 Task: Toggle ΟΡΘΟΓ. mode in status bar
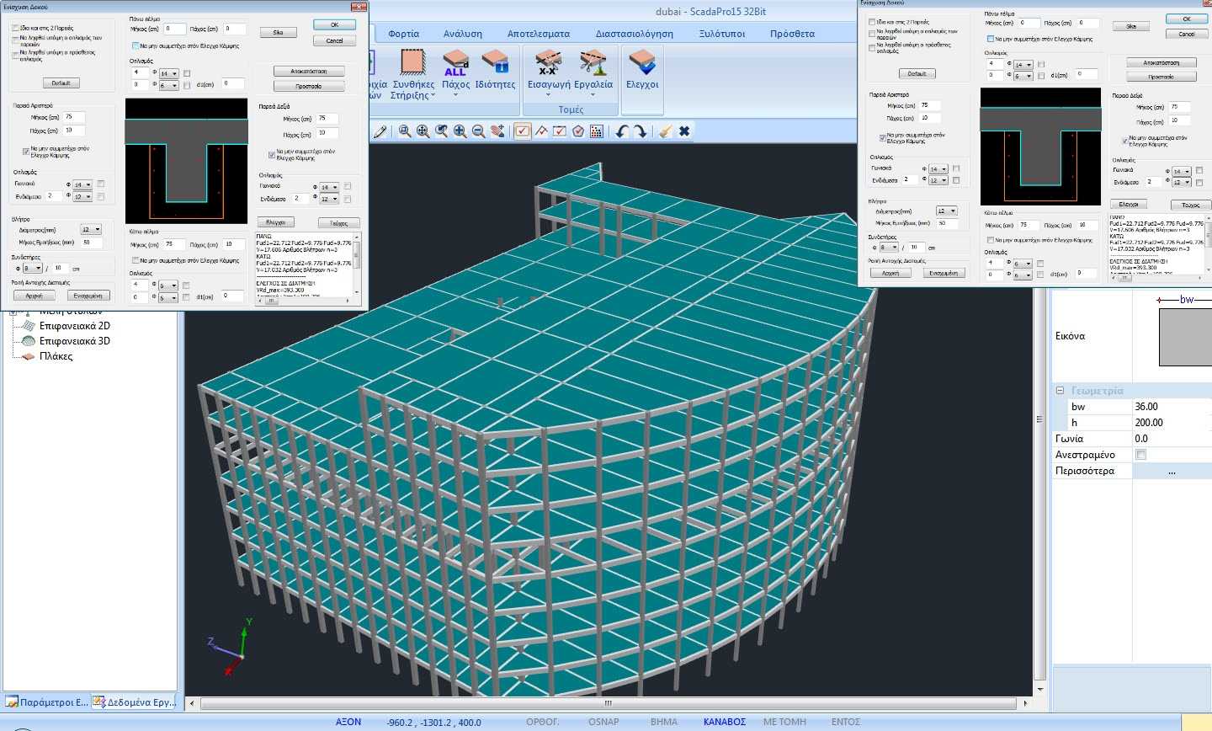[x=543, y=722]
